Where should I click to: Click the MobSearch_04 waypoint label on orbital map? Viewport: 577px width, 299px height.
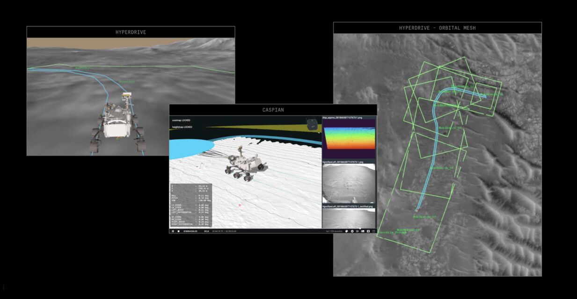tap(441, 167)
